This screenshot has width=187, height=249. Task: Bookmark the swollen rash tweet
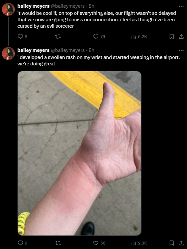pos(172,243)
